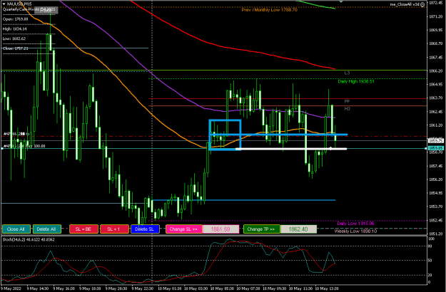Click the chart shift triangle marker at top

(341, 1)
